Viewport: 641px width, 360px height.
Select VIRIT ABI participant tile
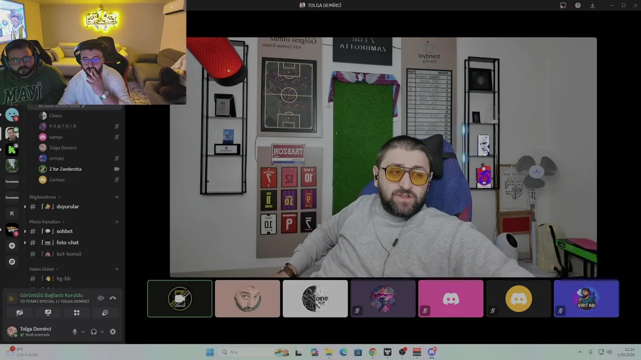(x=586, y=298)
